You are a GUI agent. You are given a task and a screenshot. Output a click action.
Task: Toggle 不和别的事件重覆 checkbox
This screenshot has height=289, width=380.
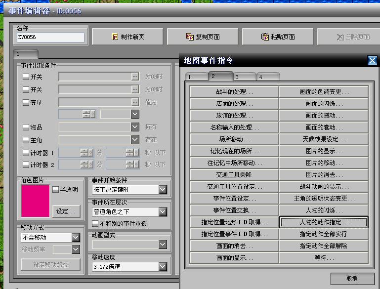tap(95, 223)
